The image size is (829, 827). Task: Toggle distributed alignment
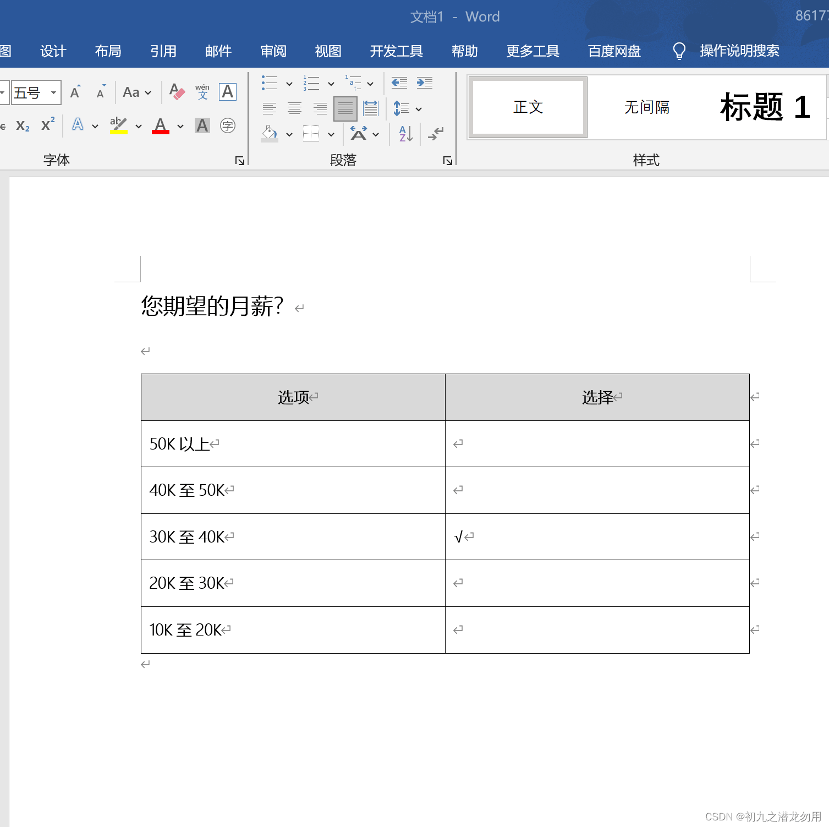(371, 108)
